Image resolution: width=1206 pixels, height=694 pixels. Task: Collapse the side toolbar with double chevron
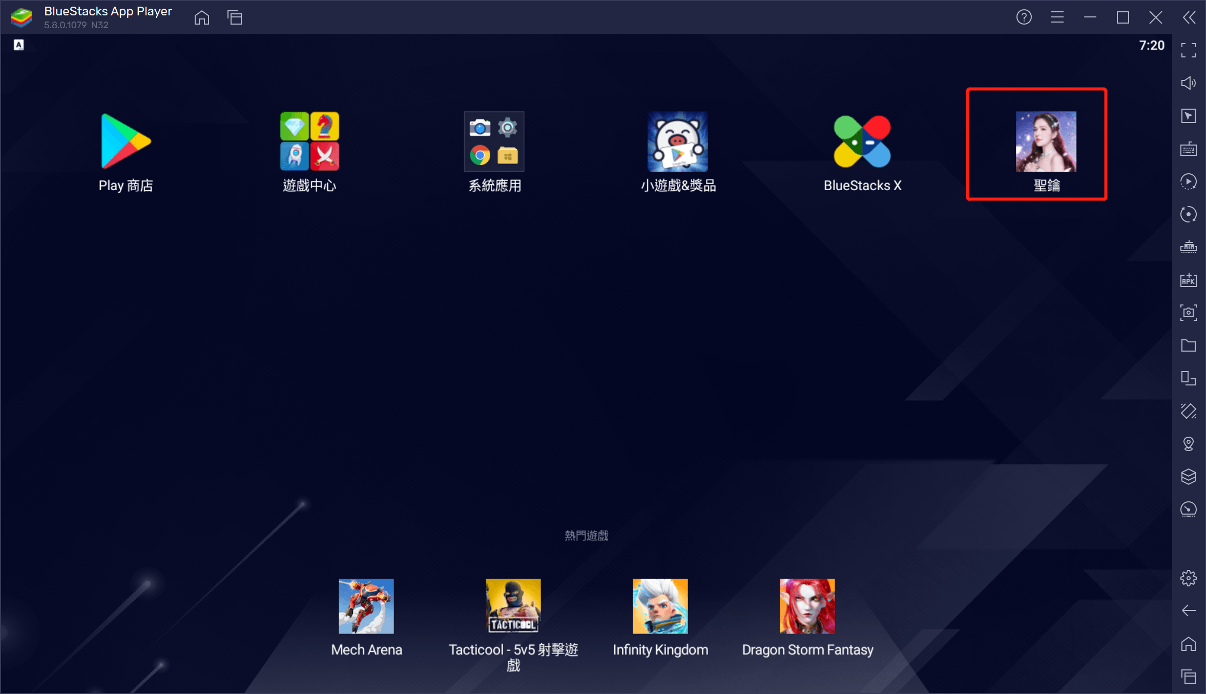[1189, 17]
